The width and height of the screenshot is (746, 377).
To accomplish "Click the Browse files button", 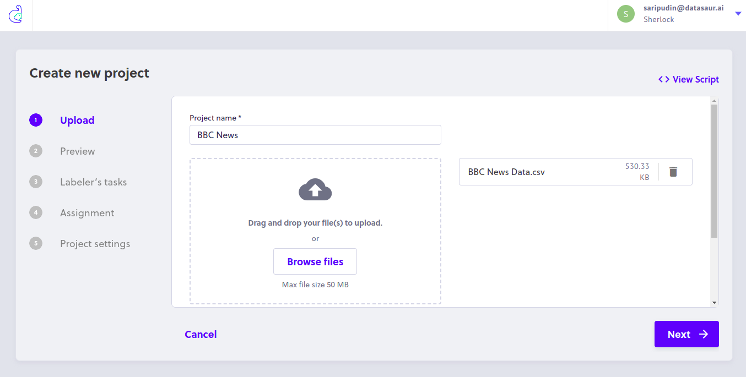I will coord(315,261).
